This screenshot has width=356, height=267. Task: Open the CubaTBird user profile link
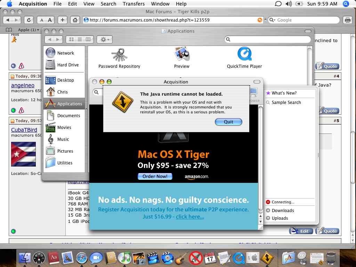pyautogui.click(x=24, y=130)
